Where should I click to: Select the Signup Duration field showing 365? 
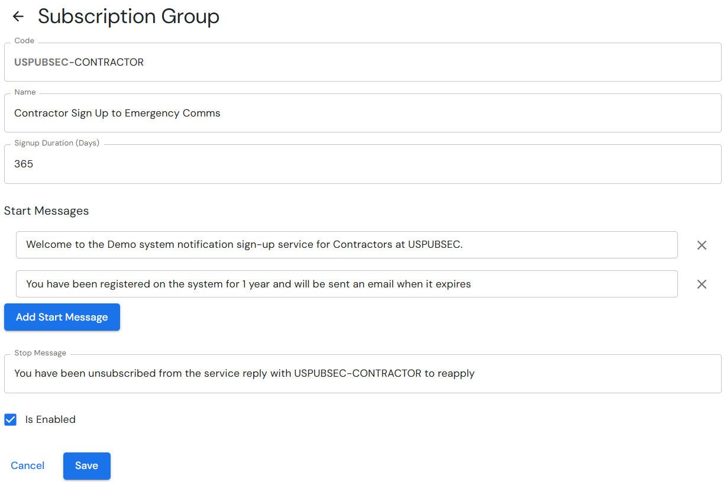(363, 164)
